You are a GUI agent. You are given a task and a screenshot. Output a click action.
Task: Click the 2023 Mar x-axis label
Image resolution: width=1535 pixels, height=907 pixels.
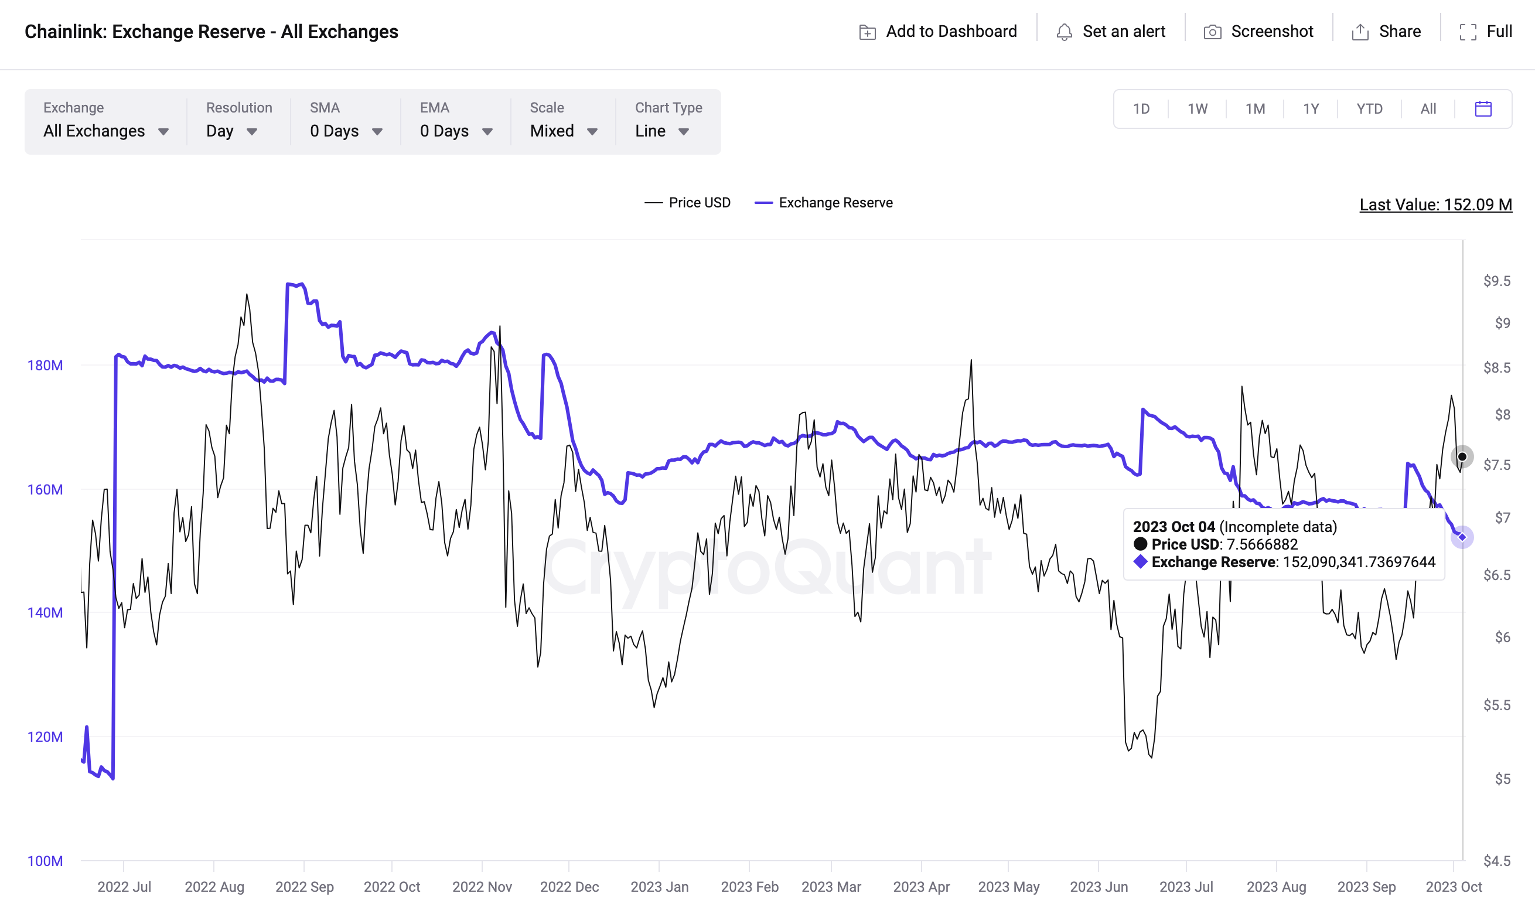tap(831, 887)
